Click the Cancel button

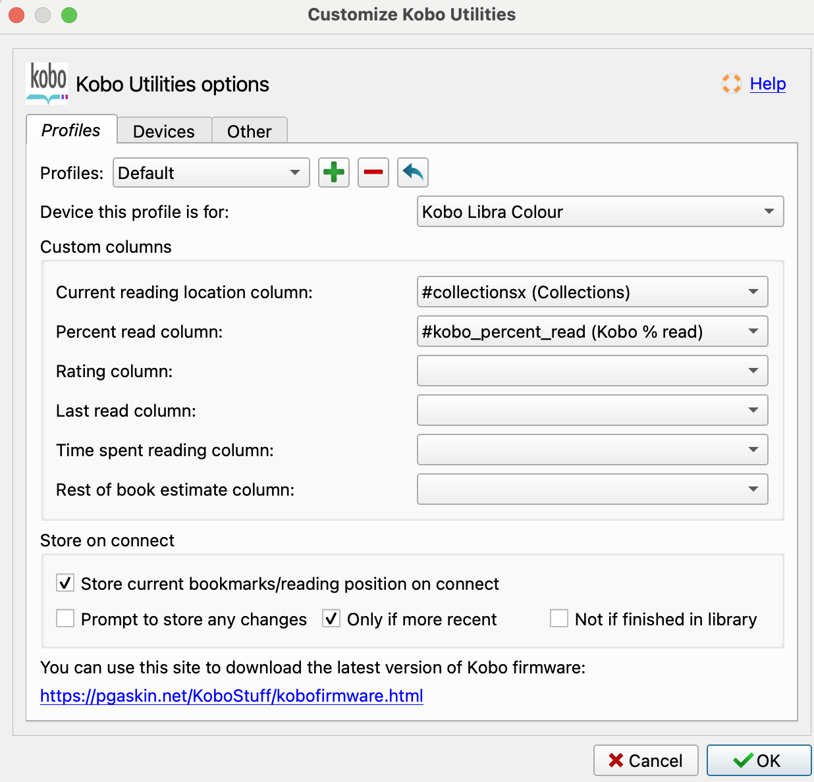coord(645,761)
